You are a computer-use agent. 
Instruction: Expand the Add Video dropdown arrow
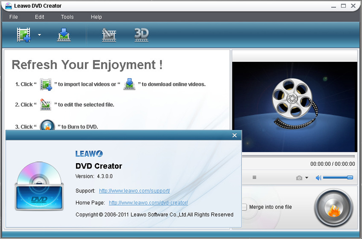[x=39, y=35]
